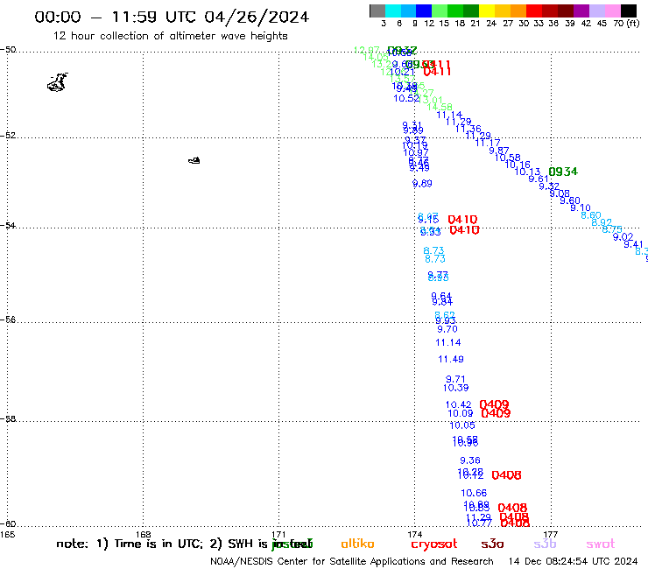Click the cyan swatch in the color scale
This screenshot has height=569, width=648.
tap(393, 11)
